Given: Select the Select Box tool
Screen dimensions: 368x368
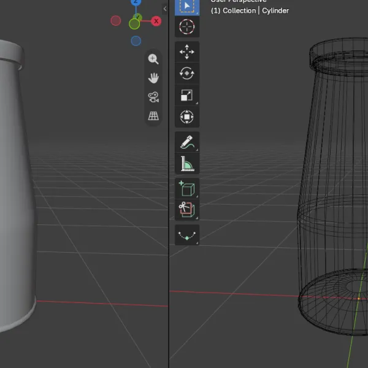Looking at the screenshot, I should [187, 7].
